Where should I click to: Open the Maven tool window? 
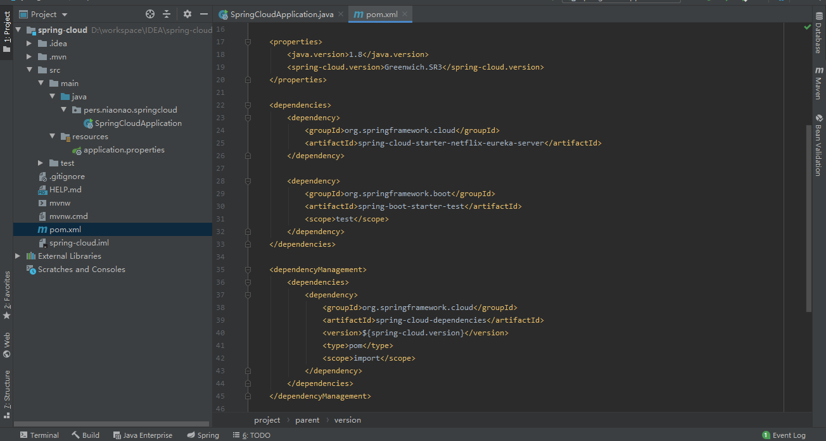[819, 83]
